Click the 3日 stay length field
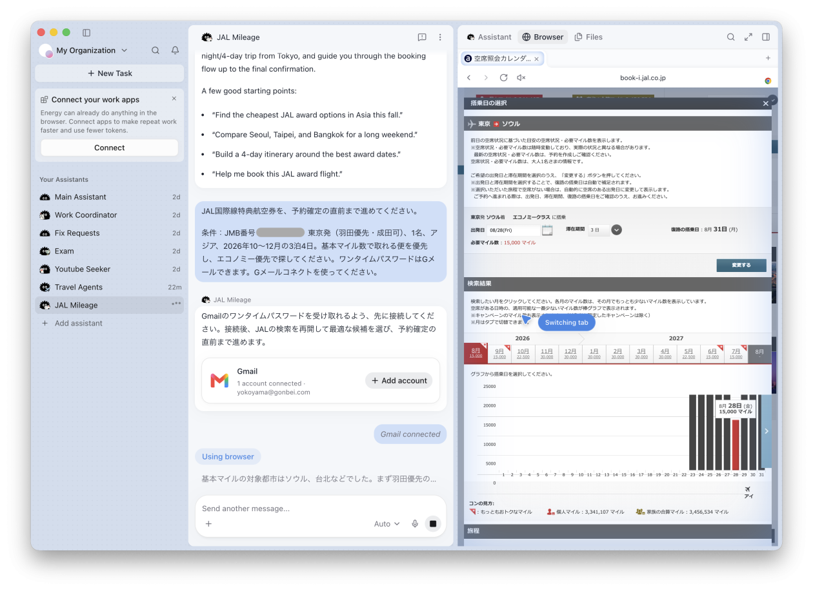The image size is (813, 591). [599, 229]
